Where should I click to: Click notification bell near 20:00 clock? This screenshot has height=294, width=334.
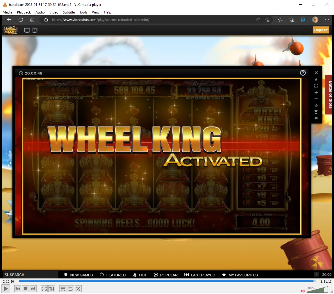point(316,275)
